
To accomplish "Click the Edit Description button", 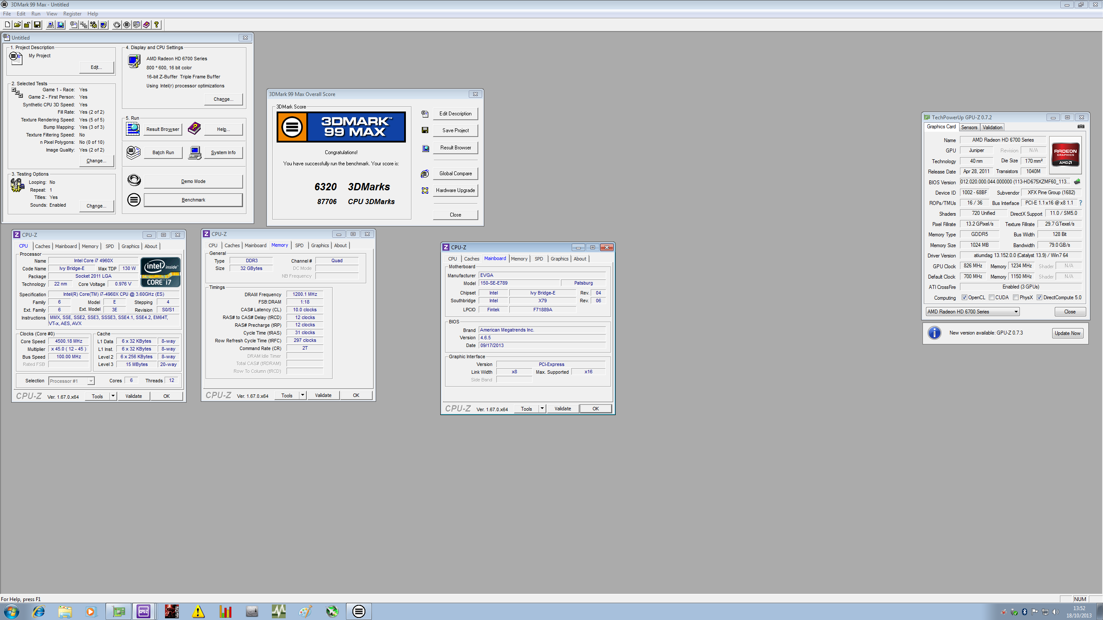I will pos(455,114).
